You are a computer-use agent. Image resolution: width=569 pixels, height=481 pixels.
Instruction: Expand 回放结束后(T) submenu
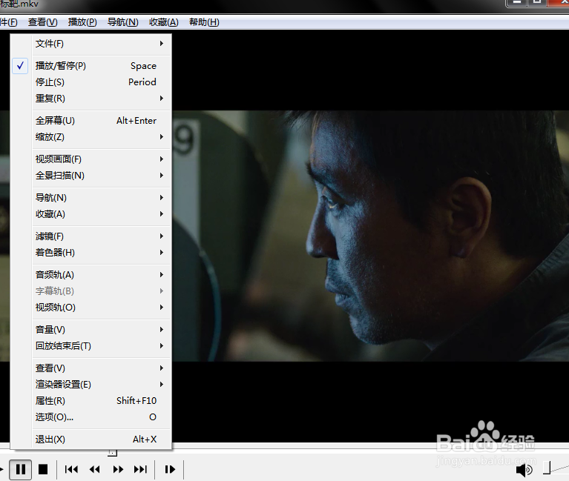point(91,346)
